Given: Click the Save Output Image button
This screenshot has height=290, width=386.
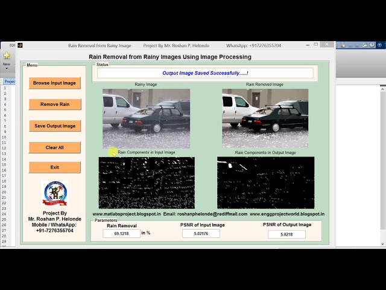Looking at the screenshot, I should (55, 126).
